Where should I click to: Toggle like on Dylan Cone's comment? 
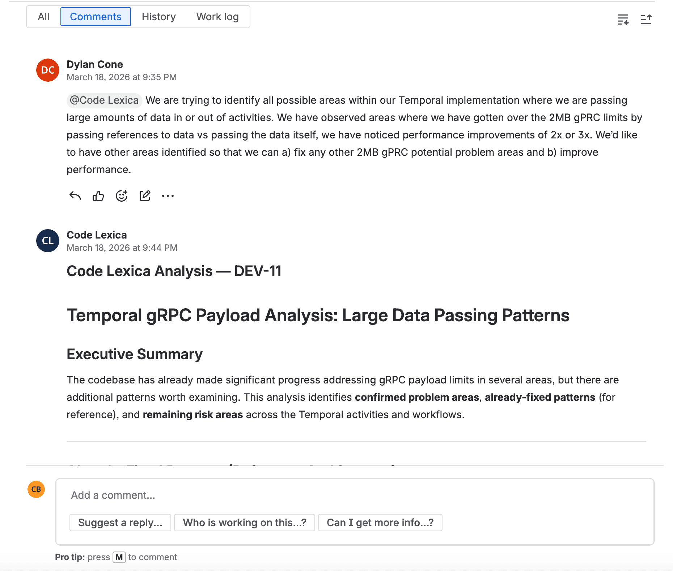[x=98, y=196]
